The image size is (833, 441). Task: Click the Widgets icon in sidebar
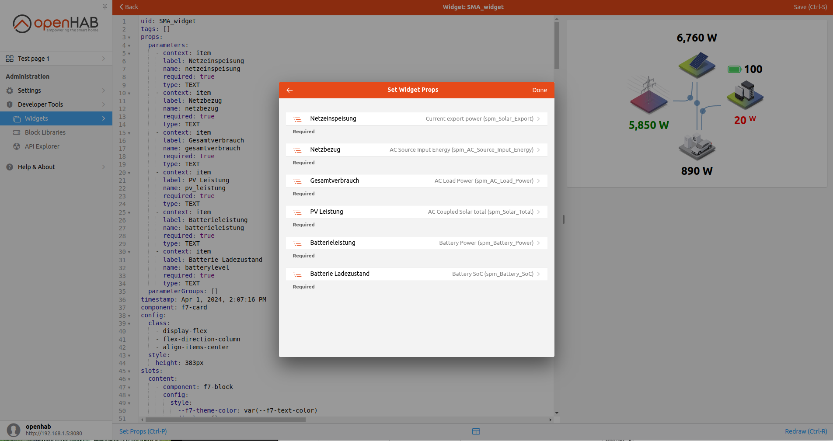(x=17, y=118)
